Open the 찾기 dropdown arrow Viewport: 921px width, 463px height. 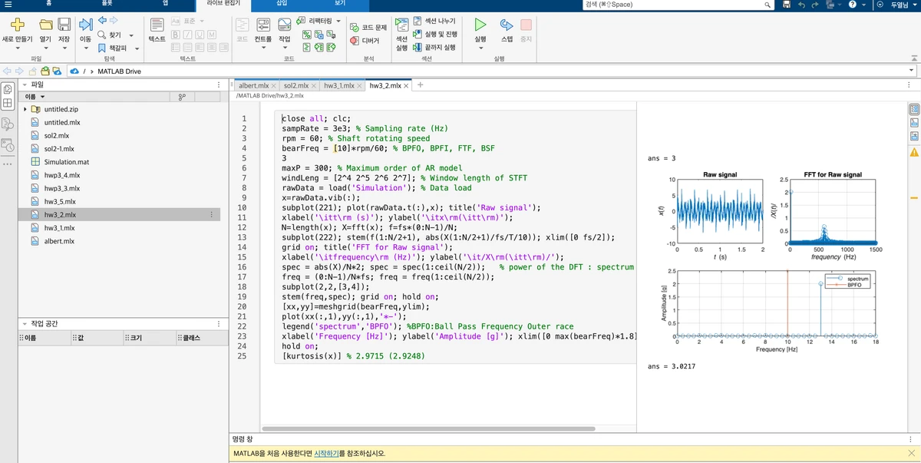pos(131,35)
